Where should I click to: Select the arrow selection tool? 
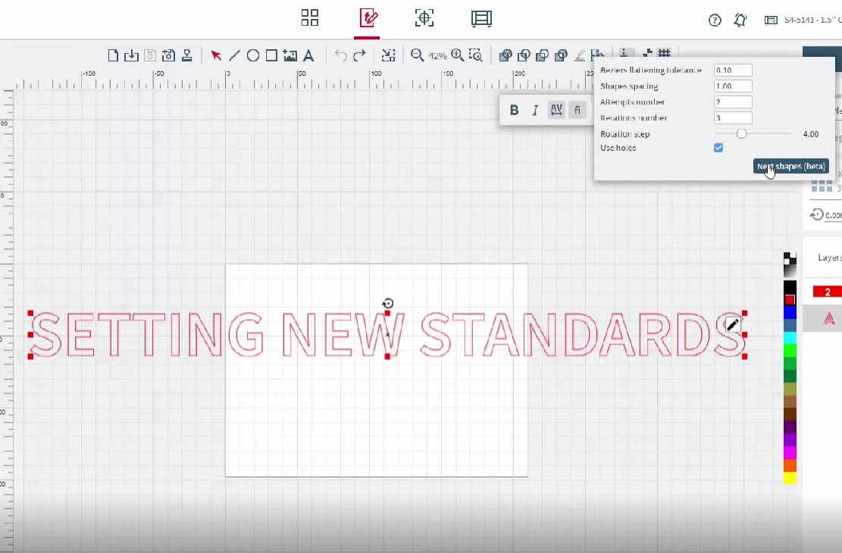click(216, 55)
